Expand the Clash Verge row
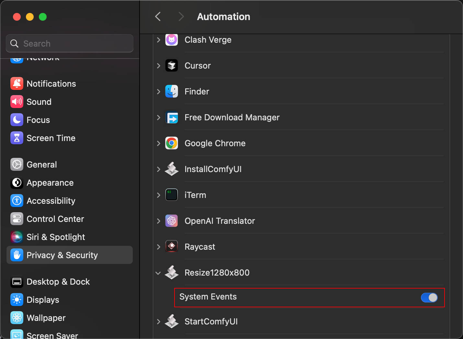The height and width of the screenshot is (339, 463). click(158, 40)
